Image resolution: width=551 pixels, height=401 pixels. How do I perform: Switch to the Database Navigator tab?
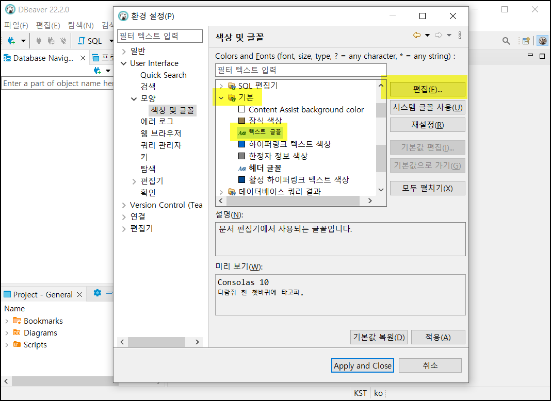click(43, 58)
